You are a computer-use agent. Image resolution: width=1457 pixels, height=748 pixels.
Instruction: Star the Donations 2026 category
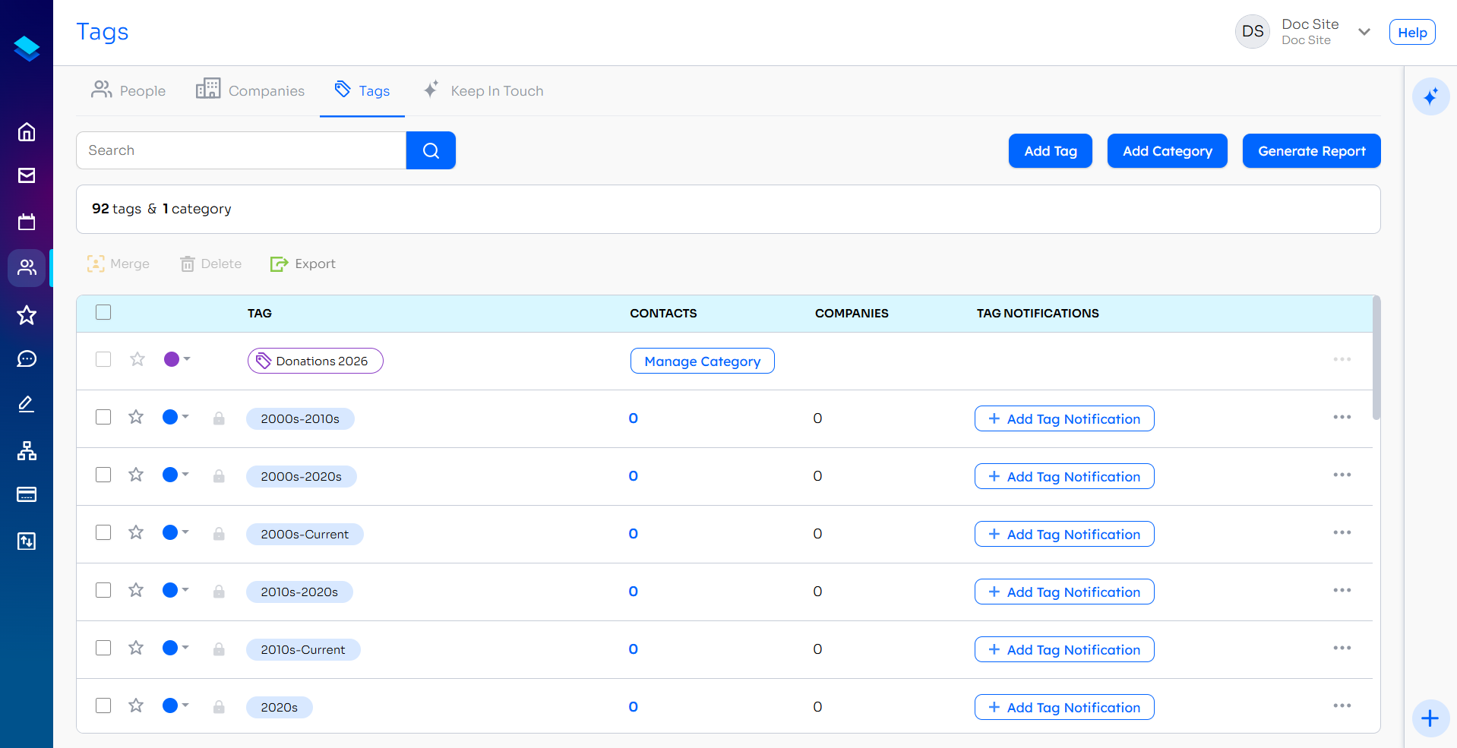(137, 359)
